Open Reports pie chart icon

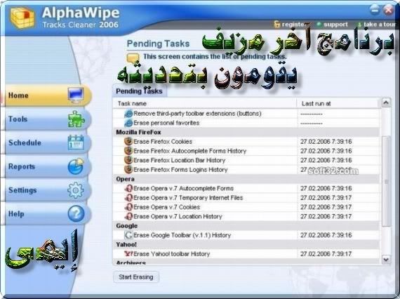[x=76, y=166]
